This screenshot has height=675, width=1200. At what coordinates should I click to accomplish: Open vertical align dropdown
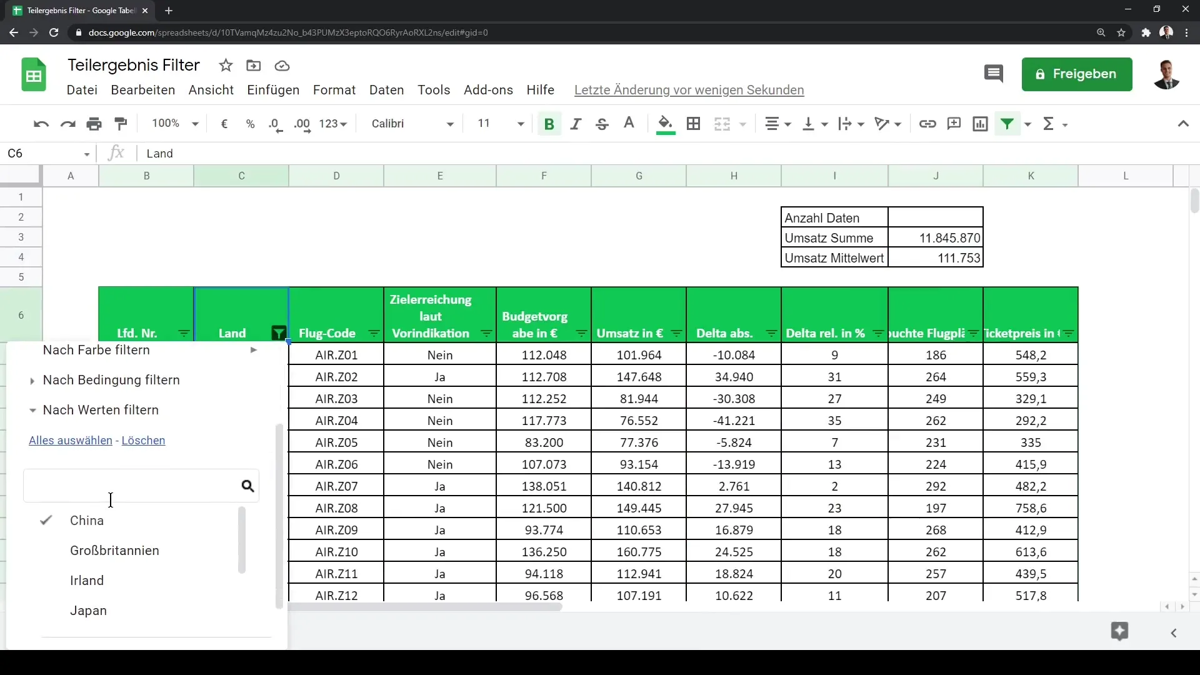point(815,124)
